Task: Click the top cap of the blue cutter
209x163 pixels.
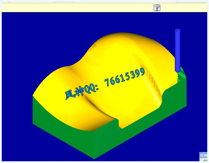Action: point(177,30)
